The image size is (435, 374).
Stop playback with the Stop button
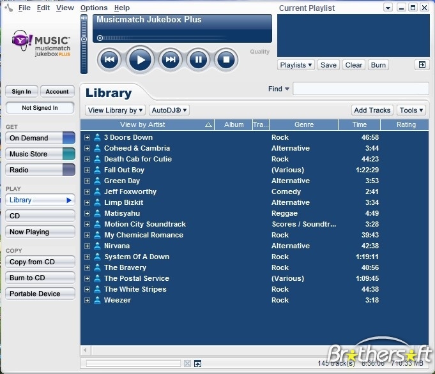point(226,59)
